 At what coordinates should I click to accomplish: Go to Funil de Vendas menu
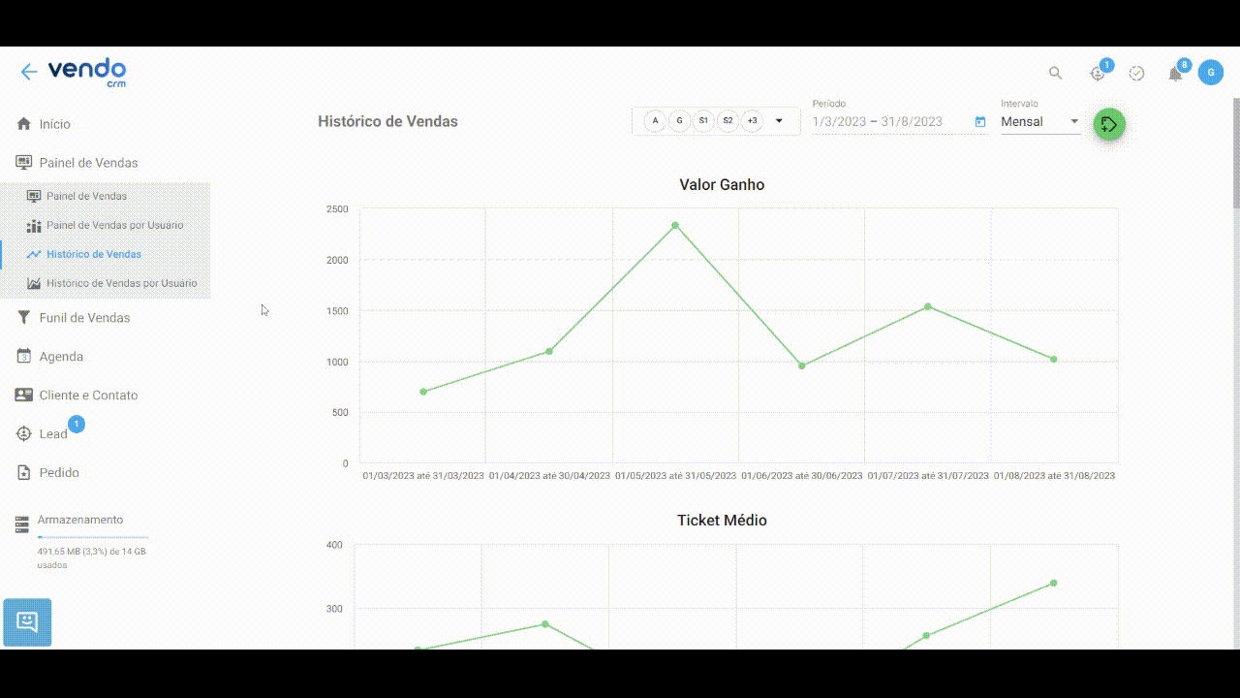tap(84, 318)
